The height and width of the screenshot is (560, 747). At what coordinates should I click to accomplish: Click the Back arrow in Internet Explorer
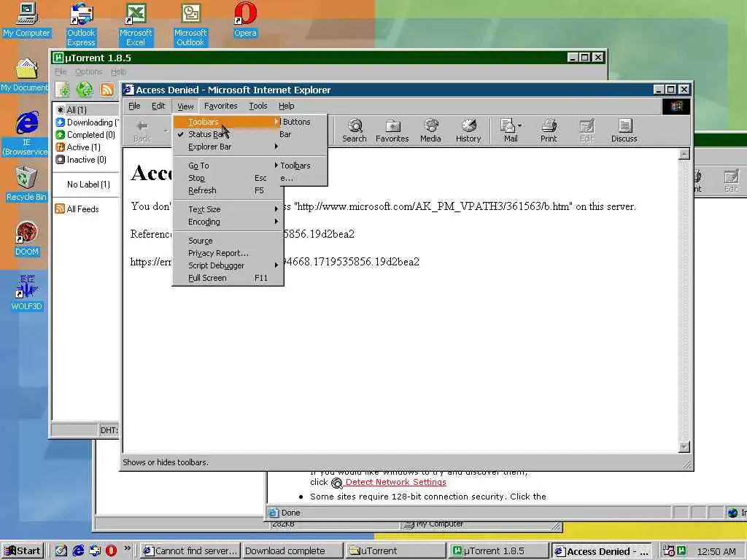pyautogui.click(x=142, y=131)
